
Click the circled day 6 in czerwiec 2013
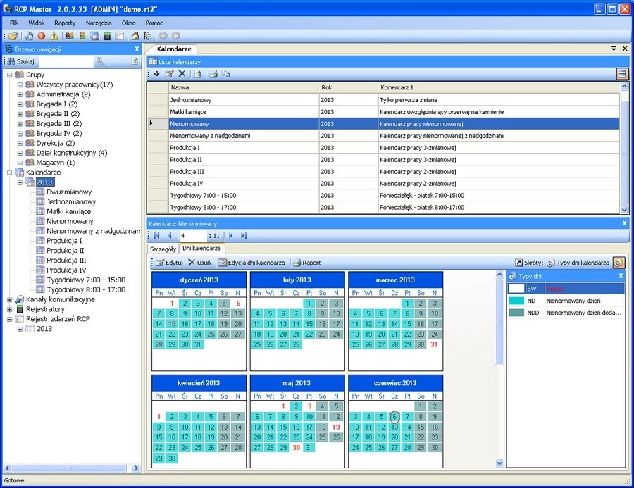point(394,417)
